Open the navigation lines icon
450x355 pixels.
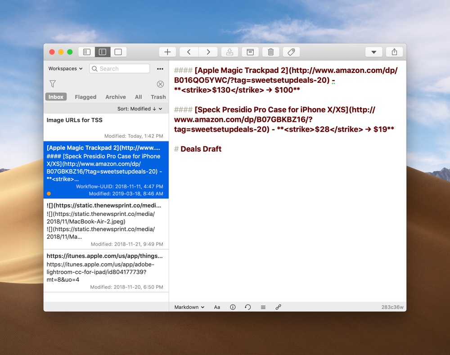coord(263,307)
